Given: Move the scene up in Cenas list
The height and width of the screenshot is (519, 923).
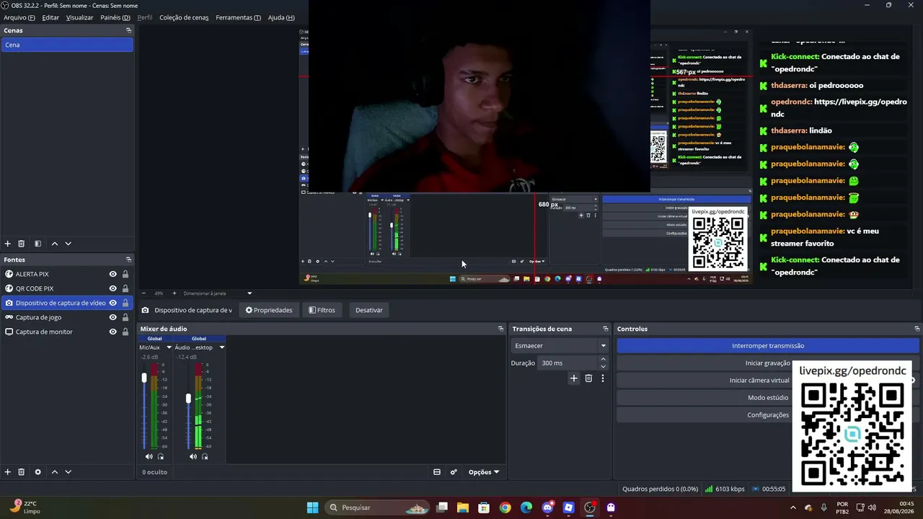Looking at the screenshot, I should coord(54,244).
